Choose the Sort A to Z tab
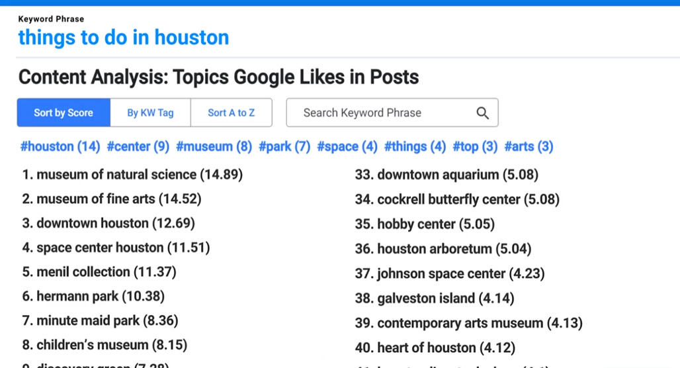This screenshot has height=368, width=680. [231, 113]
